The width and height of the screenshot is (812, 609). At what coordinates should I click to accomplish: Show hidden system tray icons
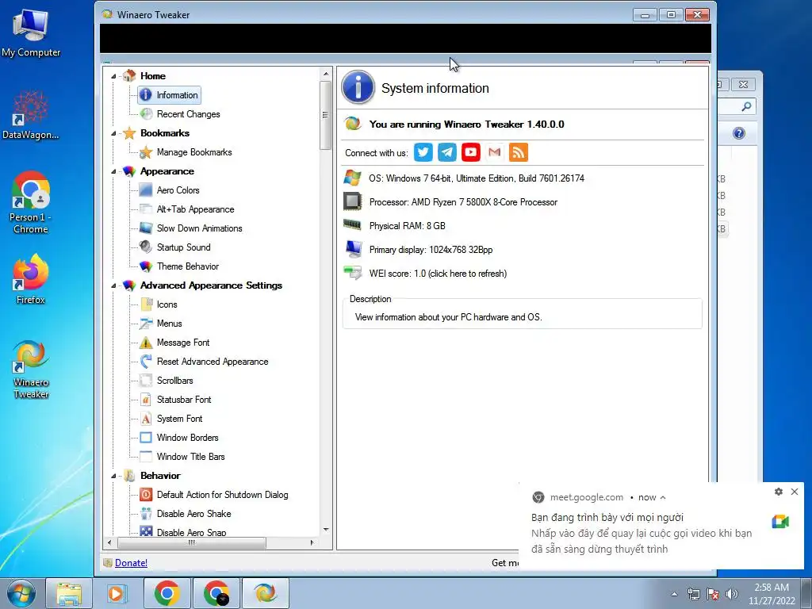674,594
